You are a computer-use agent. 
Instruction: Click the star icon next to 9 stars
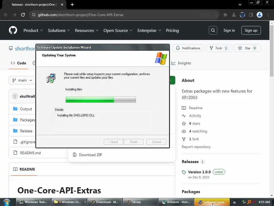[184, 123]
